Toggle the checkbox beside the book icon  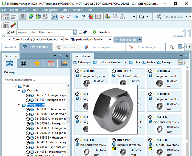pos(80,32)
